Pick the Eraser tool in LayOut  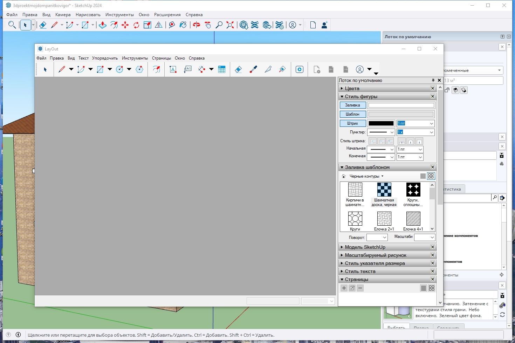(238, 69)
